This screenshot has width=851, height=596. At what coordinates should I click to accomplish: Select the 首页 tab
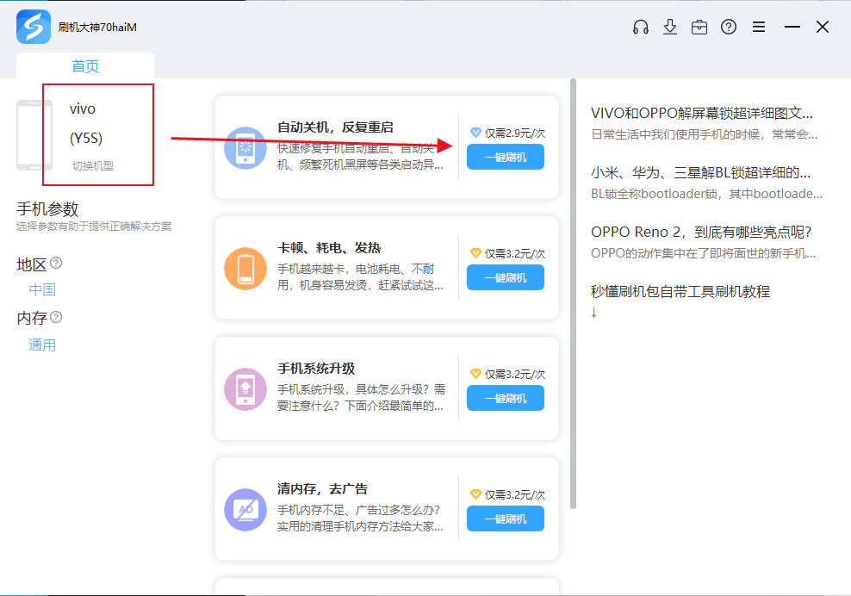pyautogui.click(x=85, y=66)
